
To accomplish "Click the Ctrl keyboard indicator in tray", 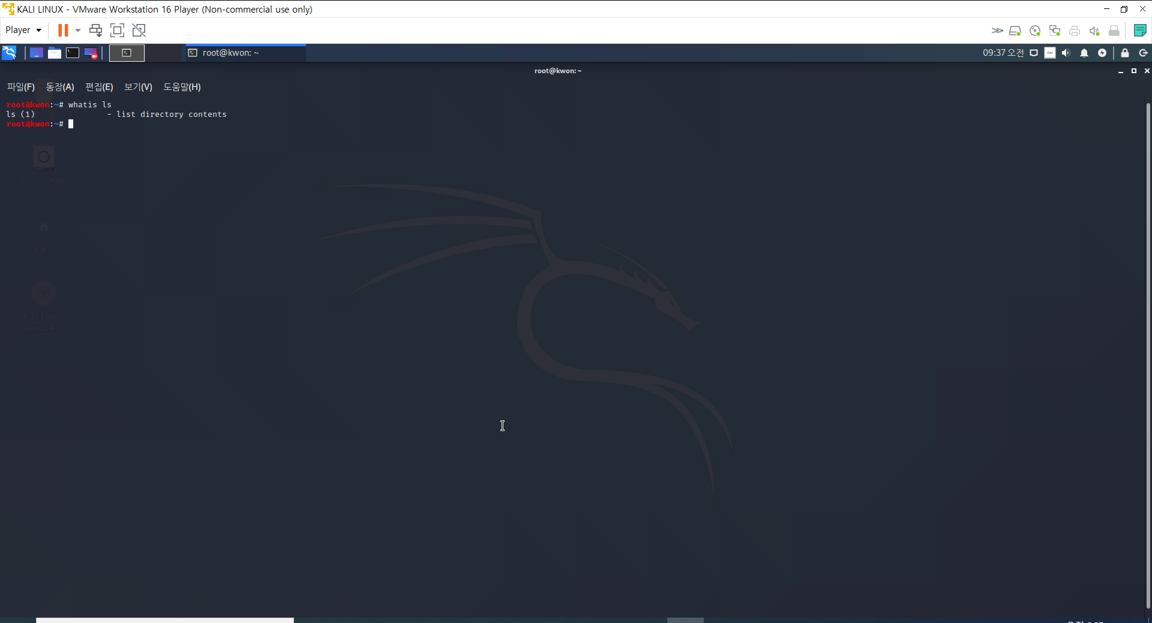I will coord(1050,53).
